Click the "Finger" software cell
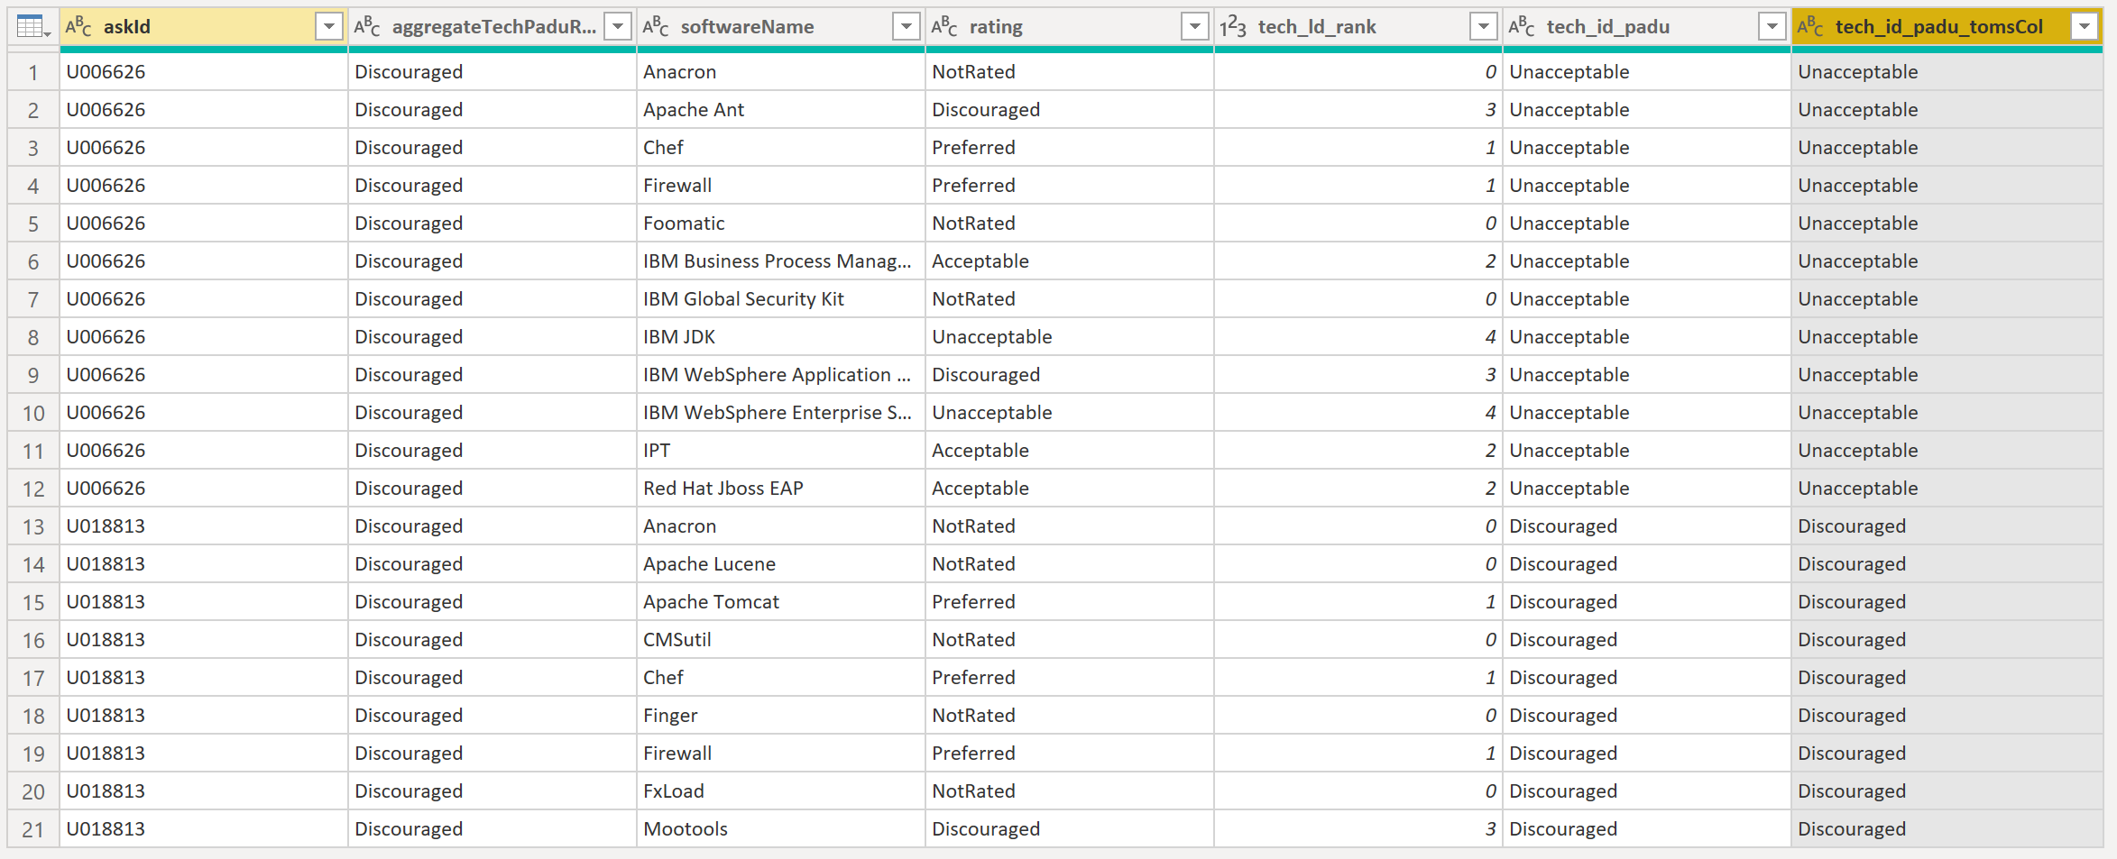Screen dimensions: 2117x859 click(x=780, y=716)
